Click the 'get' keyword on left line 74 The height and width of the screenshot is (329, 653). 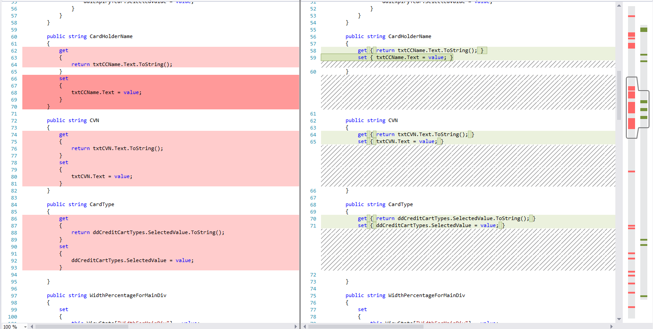pos(64,134)
